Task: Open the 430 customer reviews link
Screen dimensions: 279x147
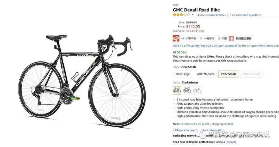Action: pyautogui.click(x=211, y=15)
